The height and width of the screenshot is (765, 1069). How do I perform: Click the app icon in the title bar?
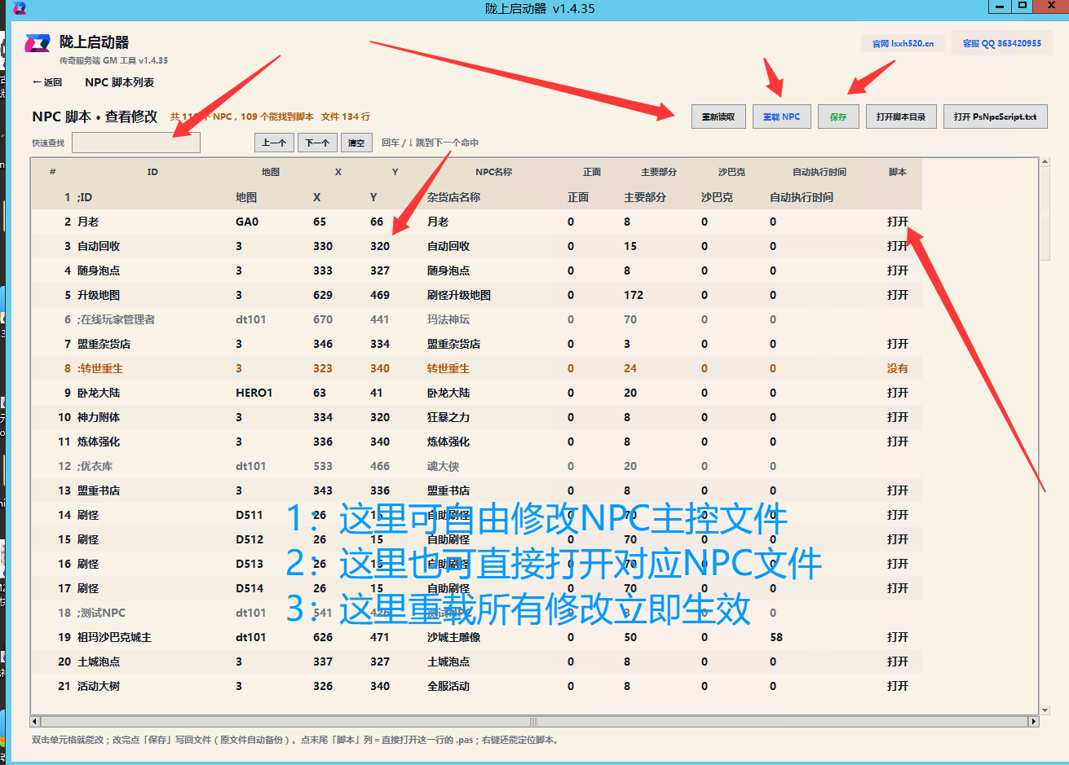[x=20, y=8]
